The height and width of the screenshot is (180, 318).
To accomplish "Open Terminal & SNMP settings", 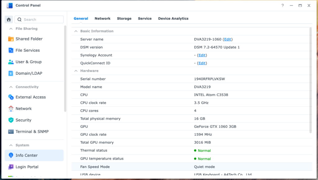I will click(x=32, y=132).
